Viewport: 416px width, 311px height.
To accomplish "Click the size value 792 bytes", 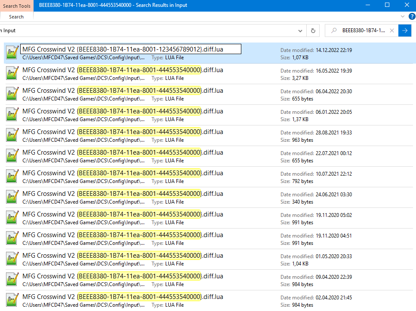I will (302, 181).
